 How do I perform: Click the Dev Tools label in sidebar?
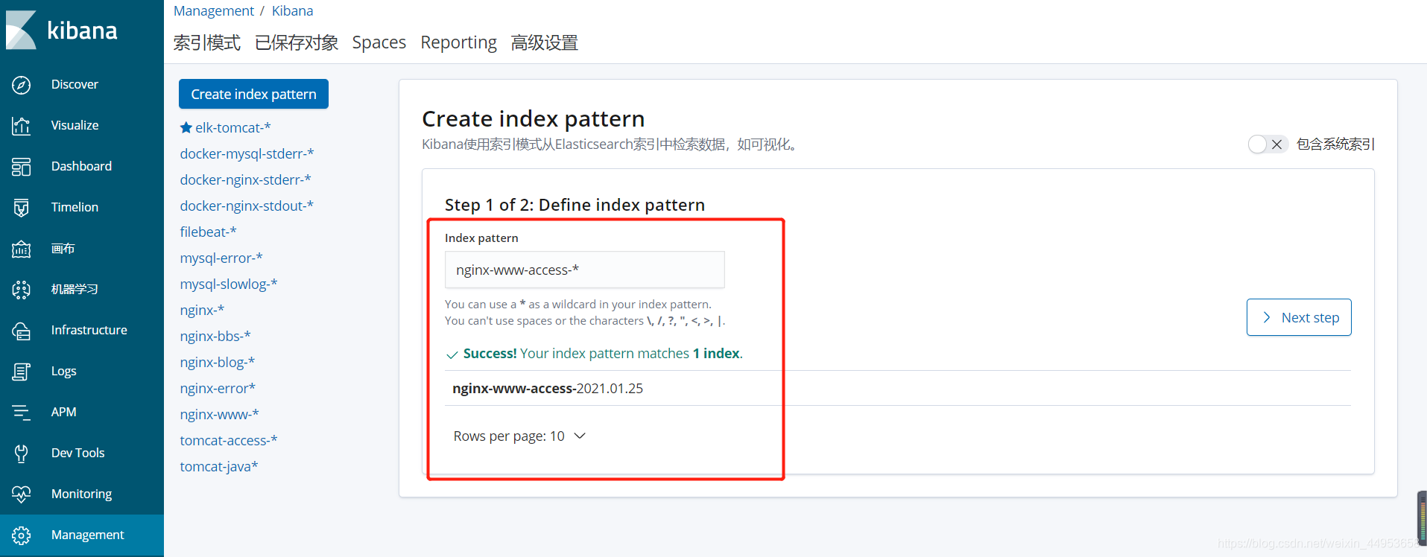[77, 453]
